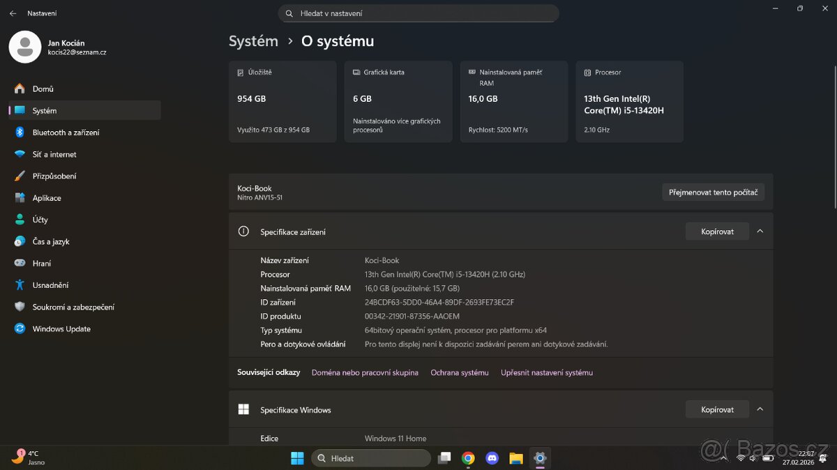
Task: Open the Ochrana systému link
Action: coord(459,372)
